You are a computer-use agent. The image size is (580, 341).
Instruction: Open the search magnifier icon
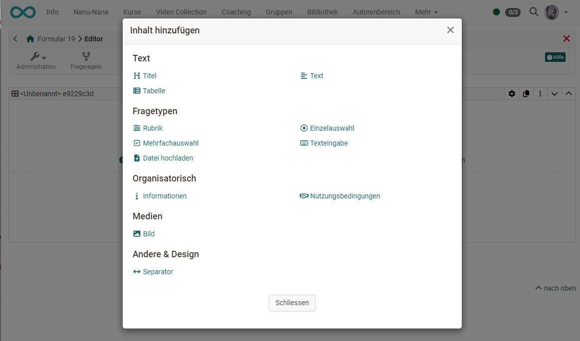click(x=534, y=12)
